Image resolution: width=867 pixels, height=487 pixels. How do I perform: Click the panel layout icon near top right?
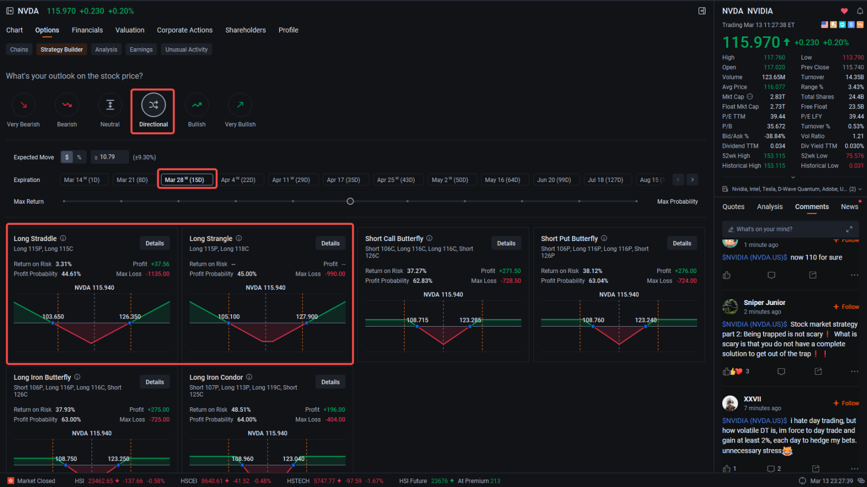click(702, 11)
